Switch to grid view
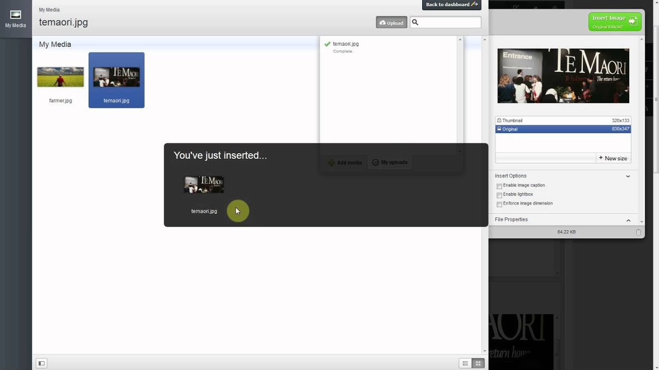The image size is (659, 370). 478,363
